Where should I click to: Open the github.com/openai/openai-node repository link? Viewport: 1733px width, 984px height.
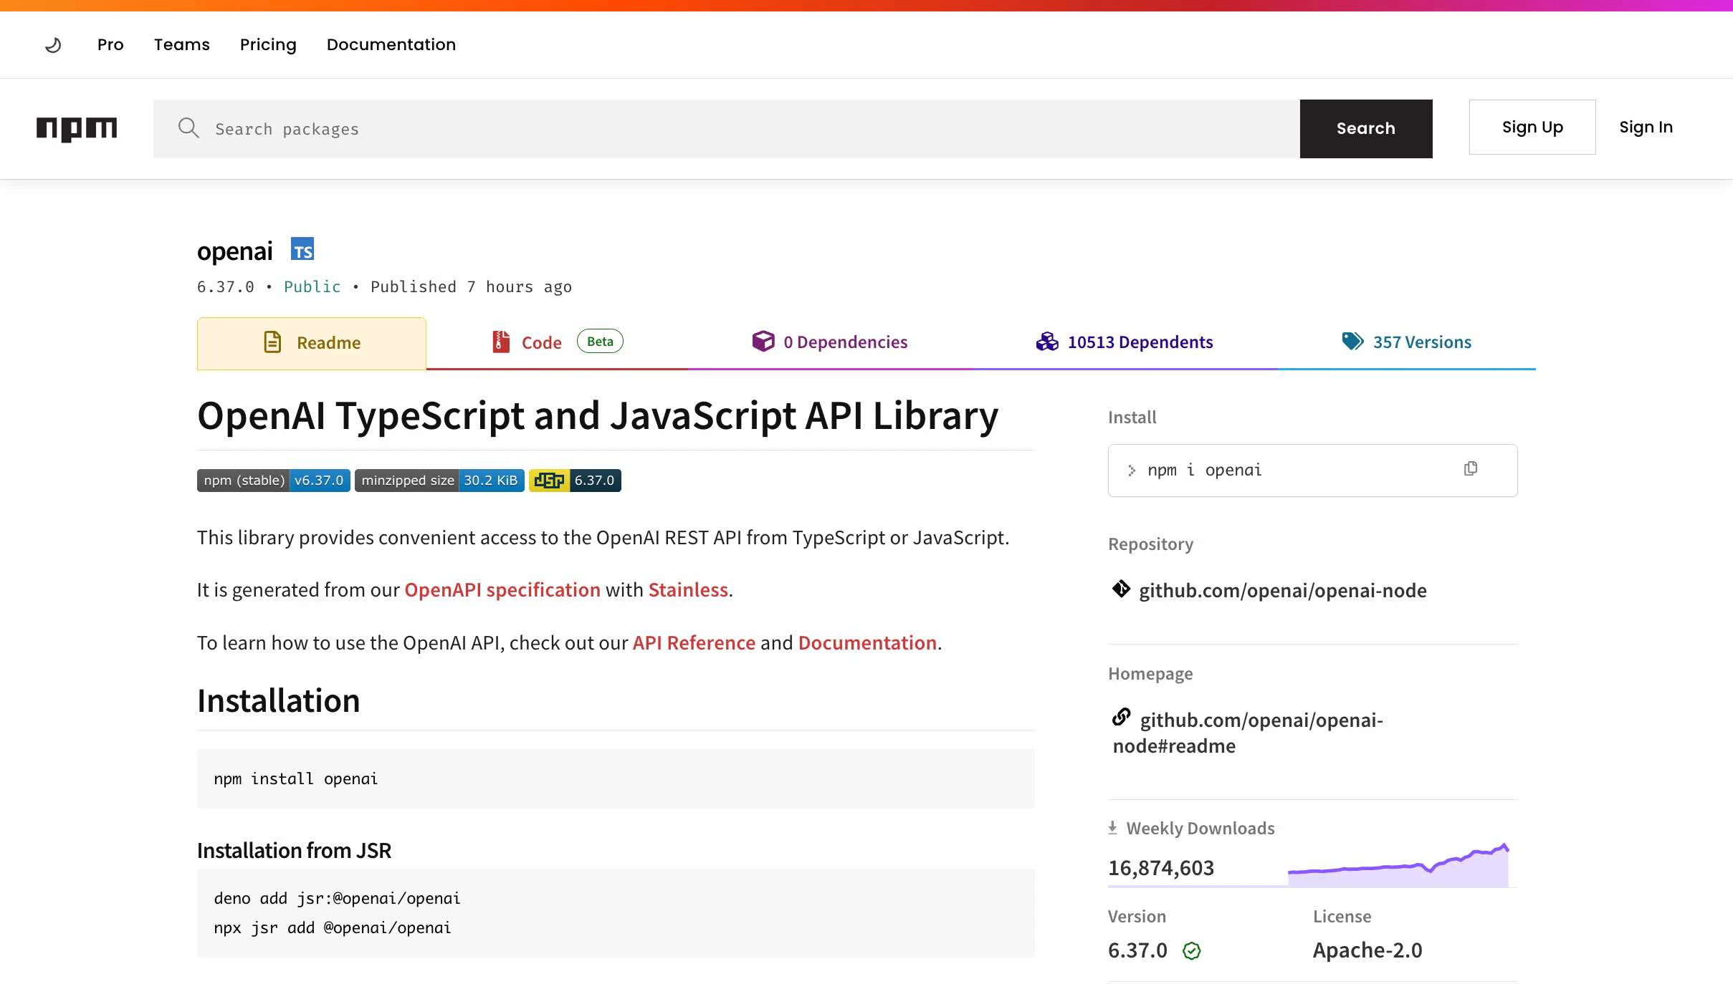(1283, 591)
